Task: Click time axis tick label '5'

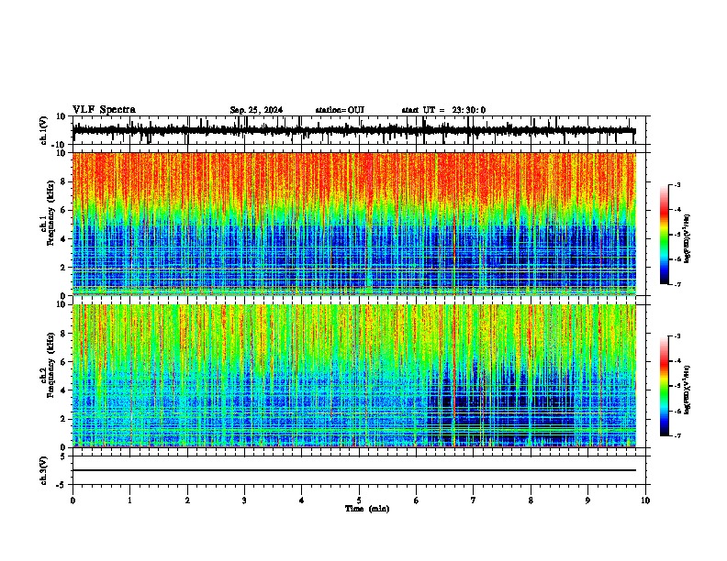Action: click(x=359, y=500)
